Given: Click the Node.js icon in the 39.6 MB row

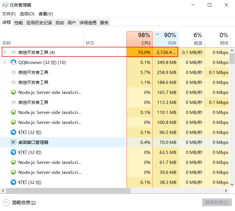Looking at the screenshot, I should [13, 172].
